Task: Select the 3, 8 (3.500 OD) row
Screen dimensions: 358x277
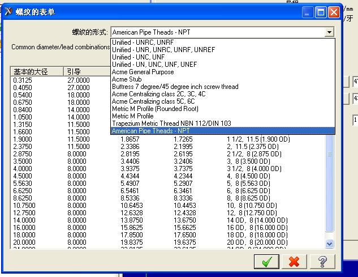Action: pyautogui.click(x=168, y=161)
